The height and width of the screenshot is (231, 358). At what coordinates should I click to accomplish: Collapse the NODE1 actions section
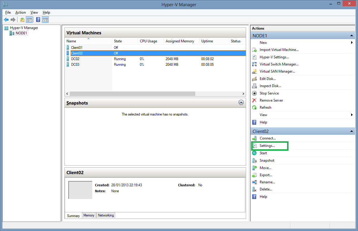pyautogui.click(x=351, y=35)
